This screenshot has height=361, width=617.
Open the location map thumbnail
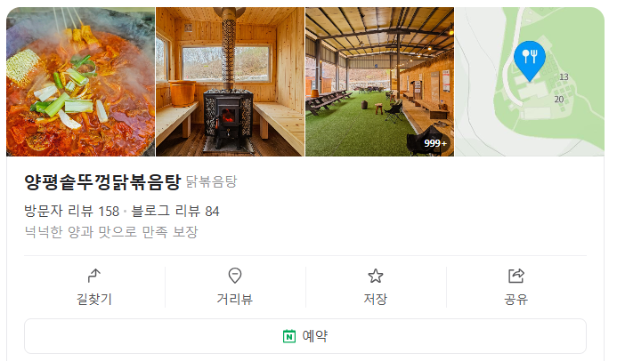[530, 82]
